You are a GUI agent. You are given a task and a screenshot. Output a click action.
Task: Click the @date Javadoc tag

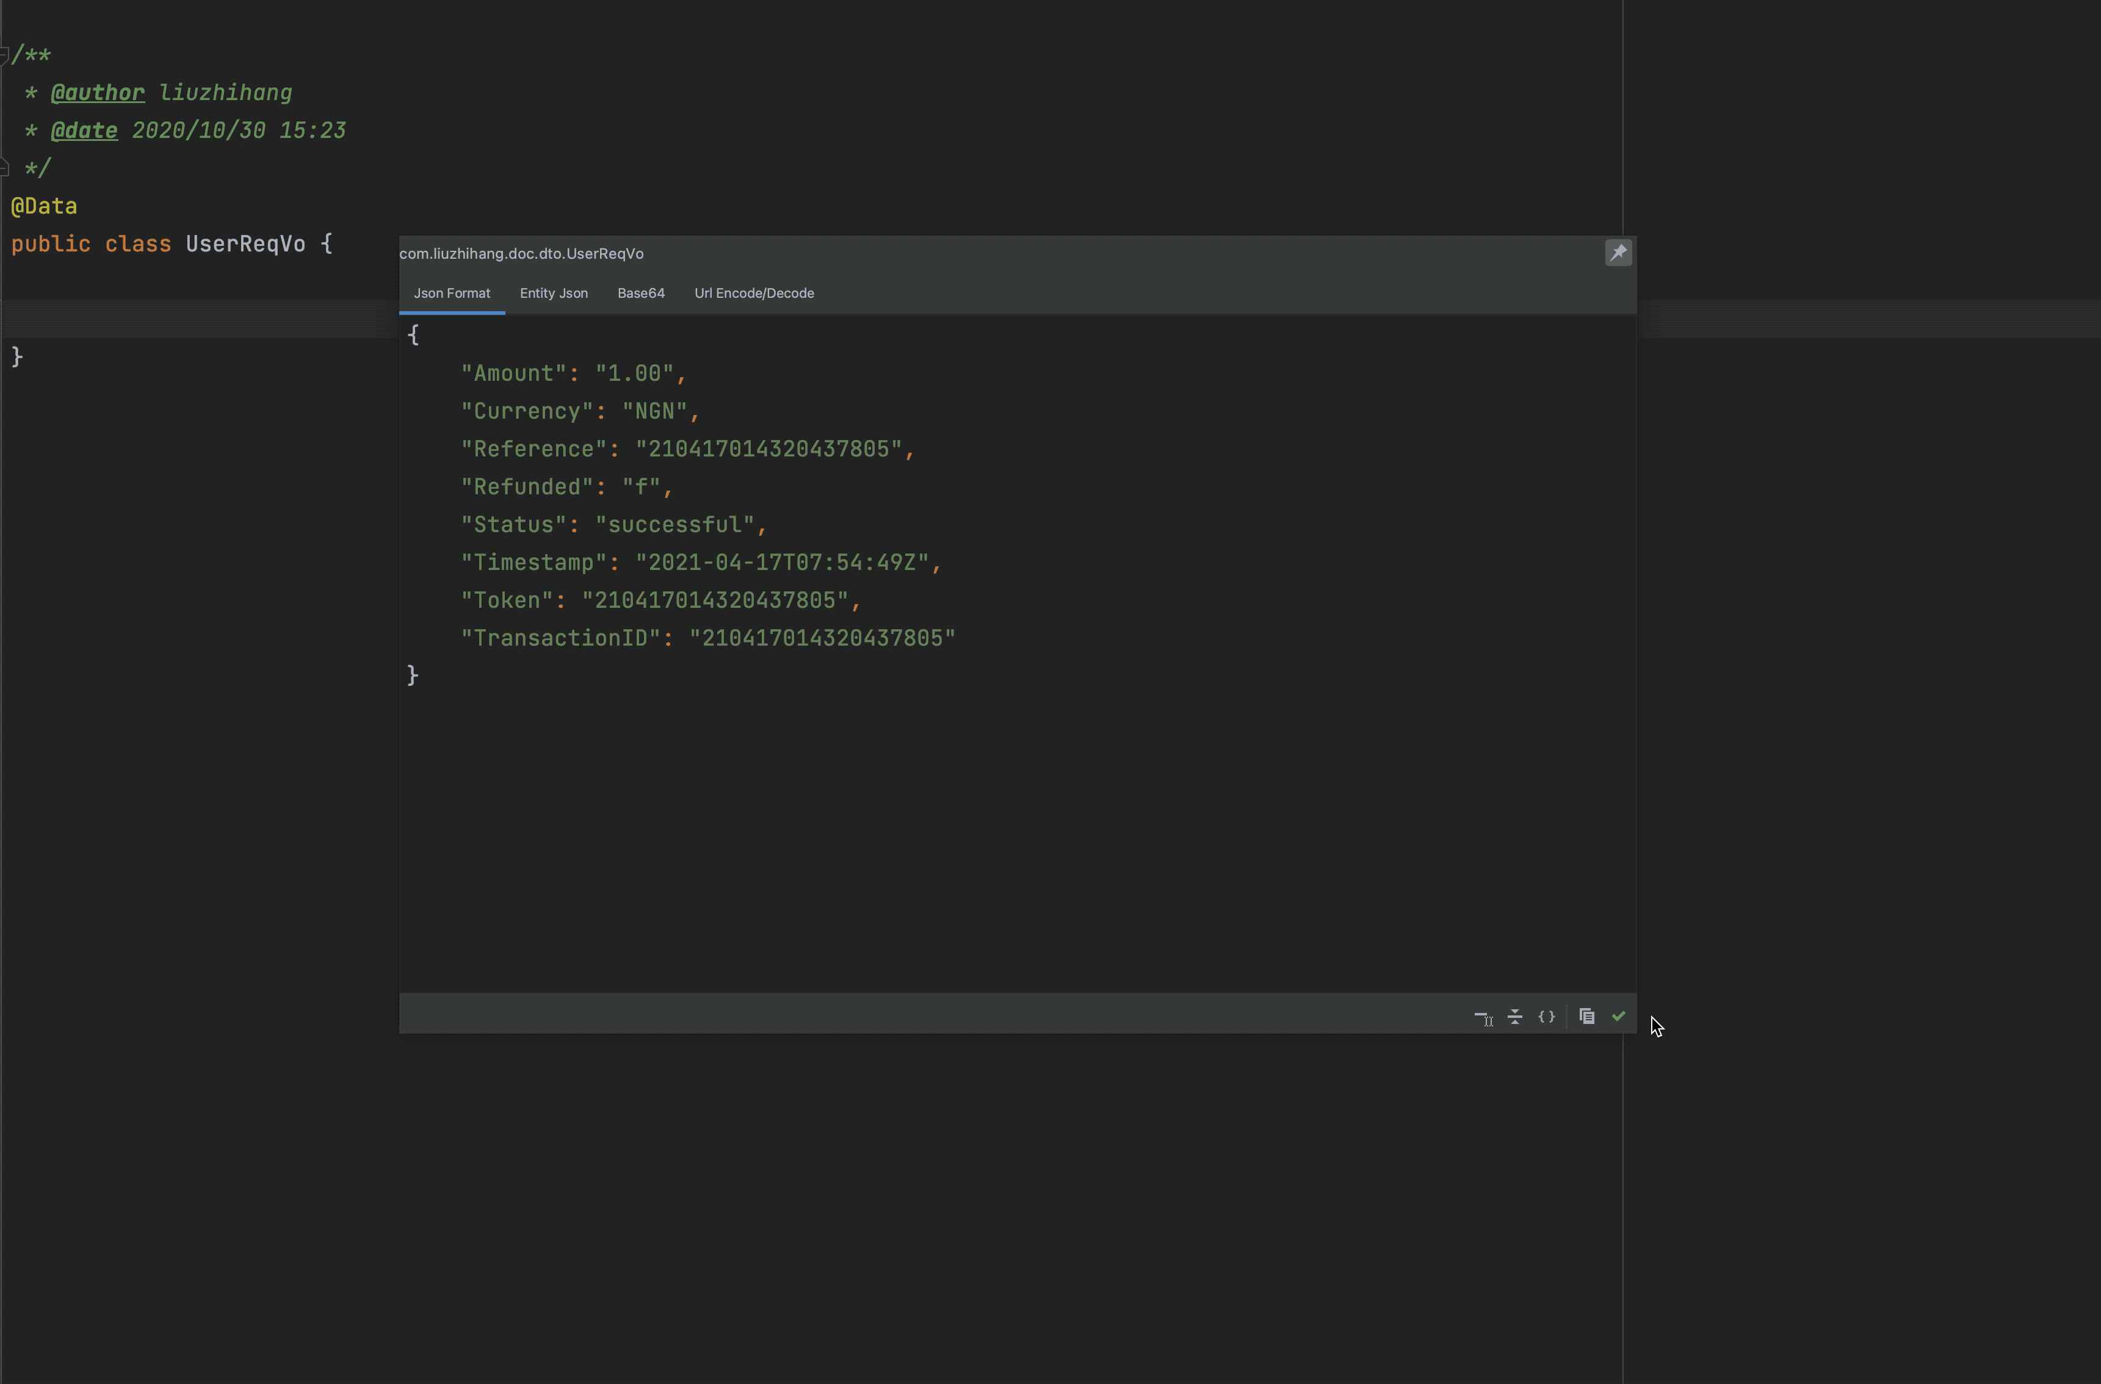pyautogui.click(x=84, y=131)
